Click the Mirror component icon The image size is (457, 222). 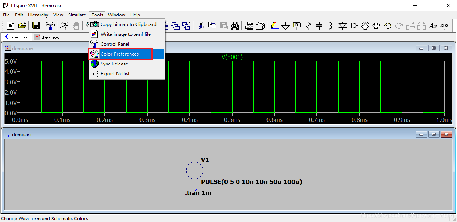tap(422, 26)
